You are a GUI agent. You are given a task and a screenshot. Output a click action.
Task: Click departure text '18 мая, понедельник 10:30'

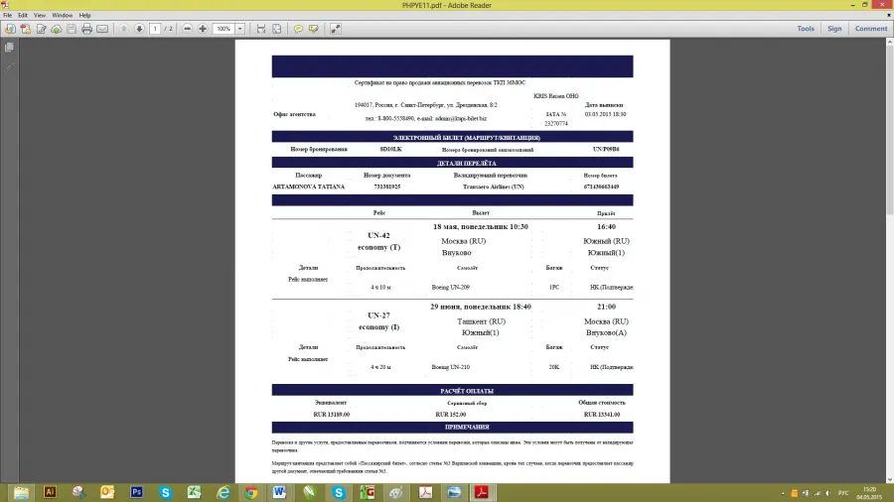coord(480,226)
